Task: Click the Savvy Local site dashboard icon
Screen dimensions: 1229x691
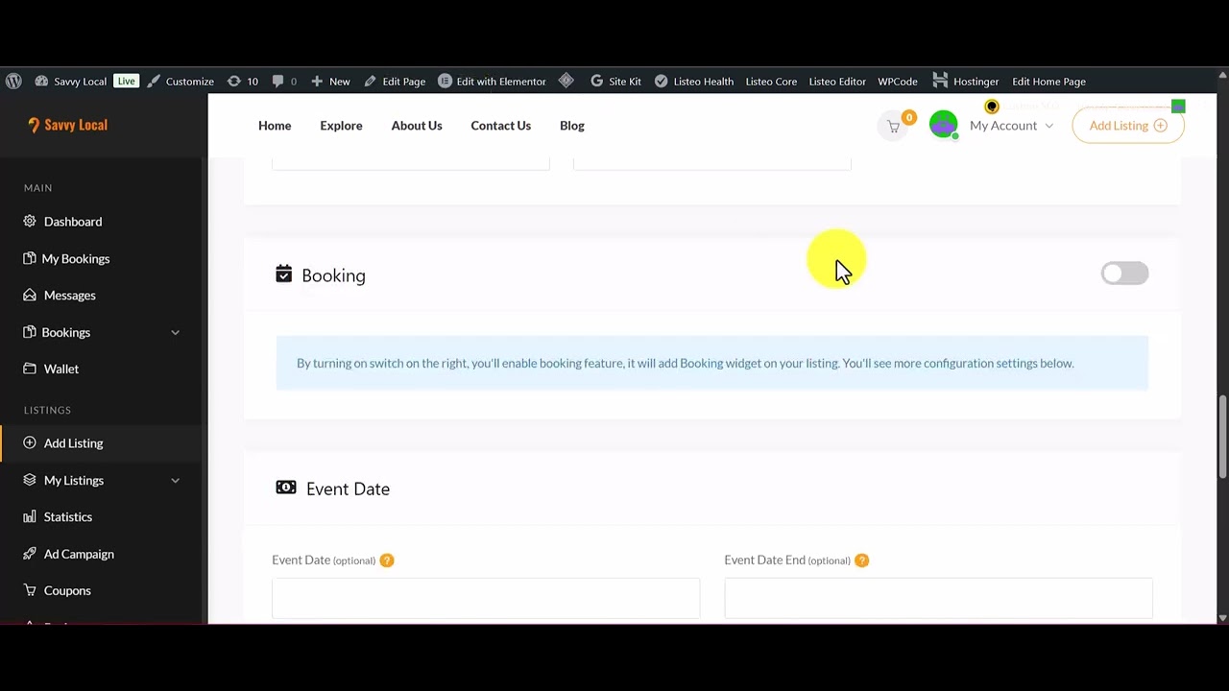Action: pos(41,82)
